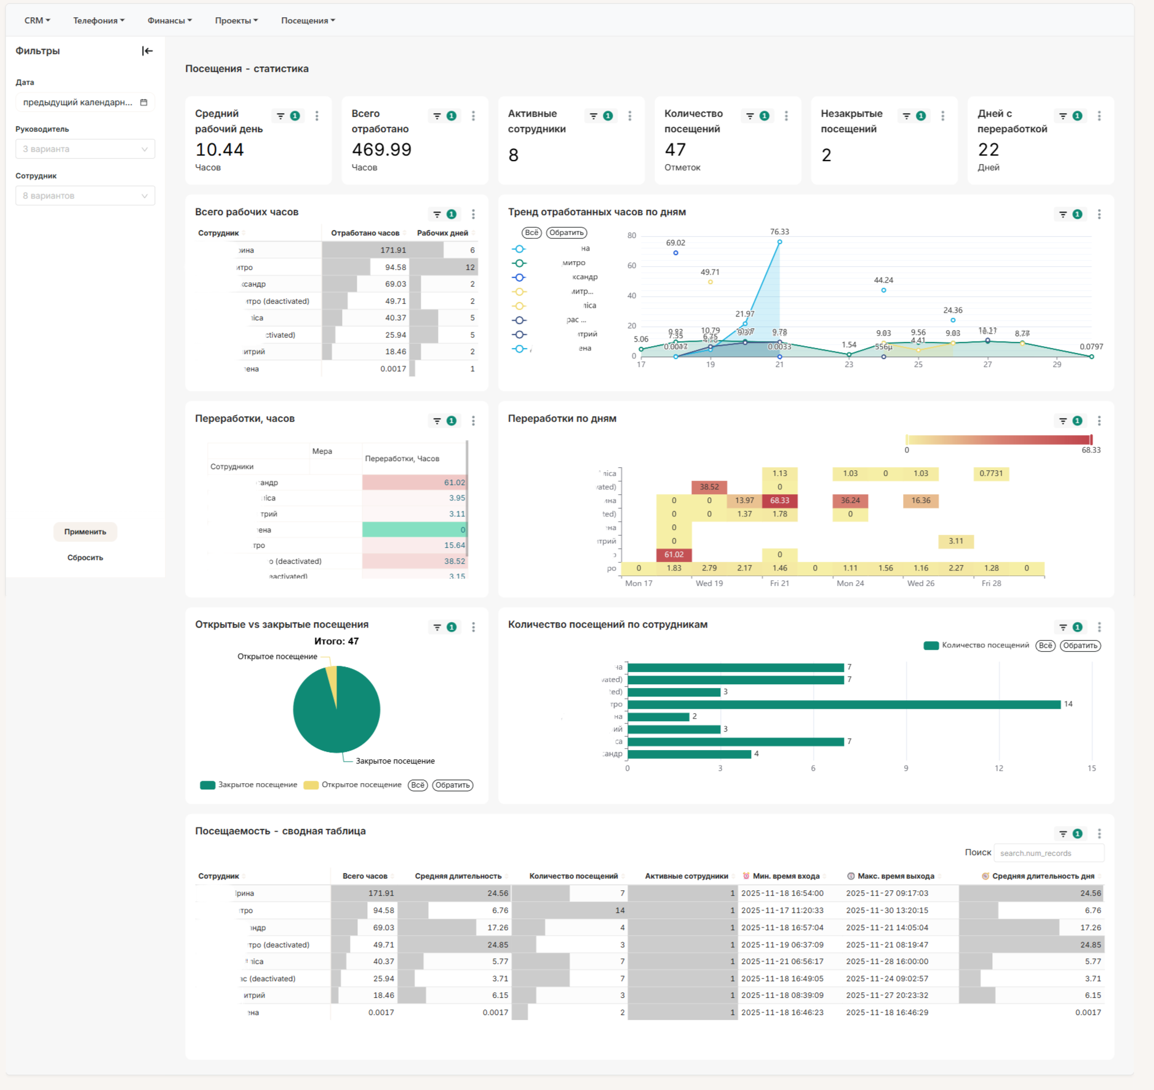Screen dimensions: 1154x1090
Task: Click filter icon on Всего отработано card
Action: click(437, 116)
